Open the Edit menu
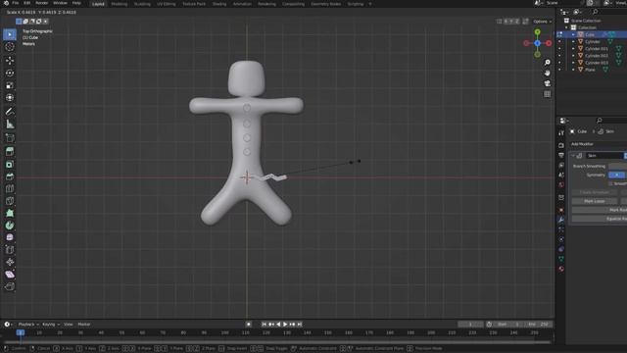This screenshot has height=353, width=627. click(x=27, y=3)
